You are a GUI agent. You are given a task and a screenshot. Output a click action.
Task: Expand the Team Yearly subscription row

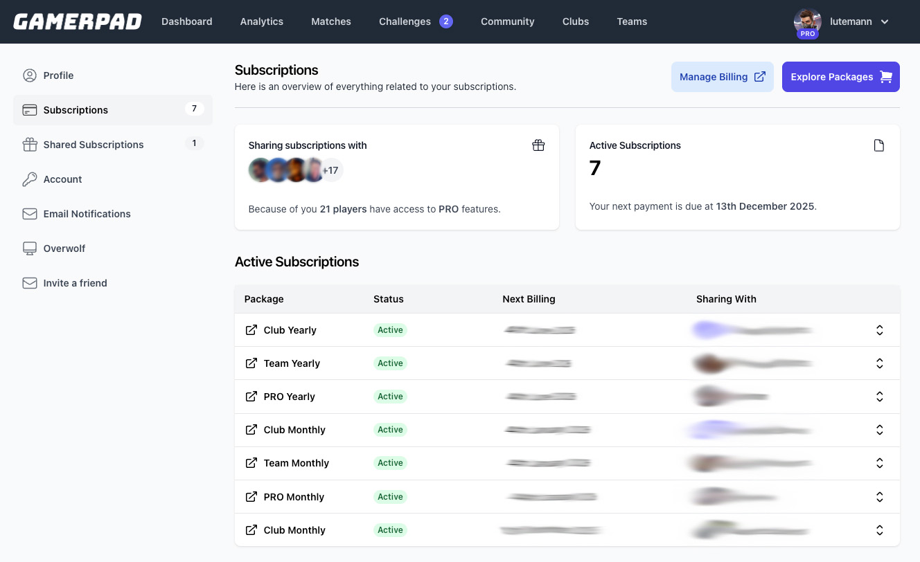click(x=879, y=363)
